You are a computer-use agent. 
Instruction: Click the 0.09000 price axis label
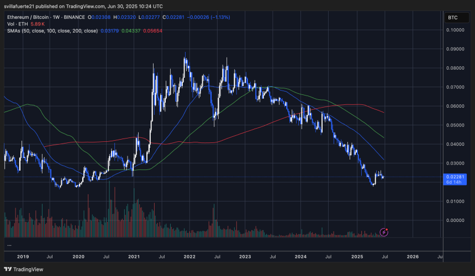455,49
